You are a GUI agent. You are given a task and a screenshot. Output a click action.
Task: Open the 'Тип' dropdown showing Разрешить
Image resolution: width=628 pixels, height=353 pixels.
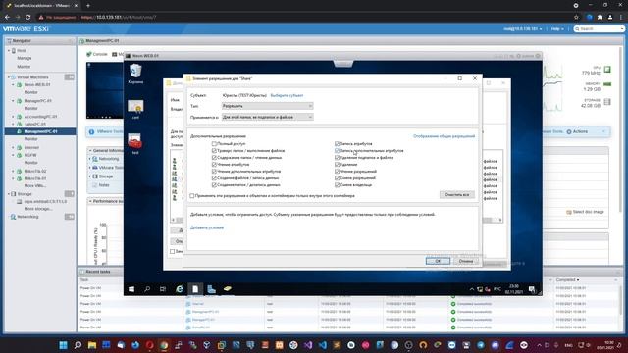[x=267, y=106]
